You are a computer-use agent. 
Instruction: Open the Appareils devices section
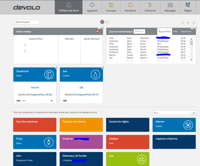click(x=92, y=7)
